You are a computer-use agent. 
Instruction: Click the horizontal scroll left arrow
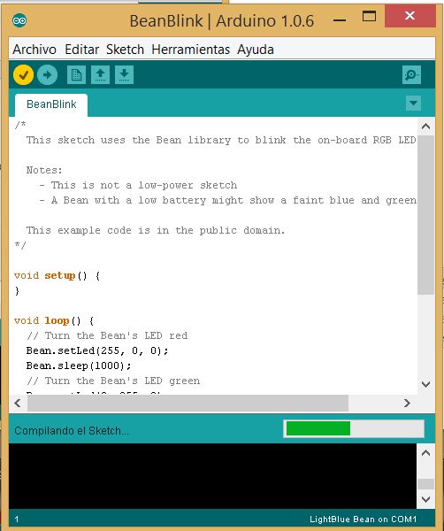(18, 403)
